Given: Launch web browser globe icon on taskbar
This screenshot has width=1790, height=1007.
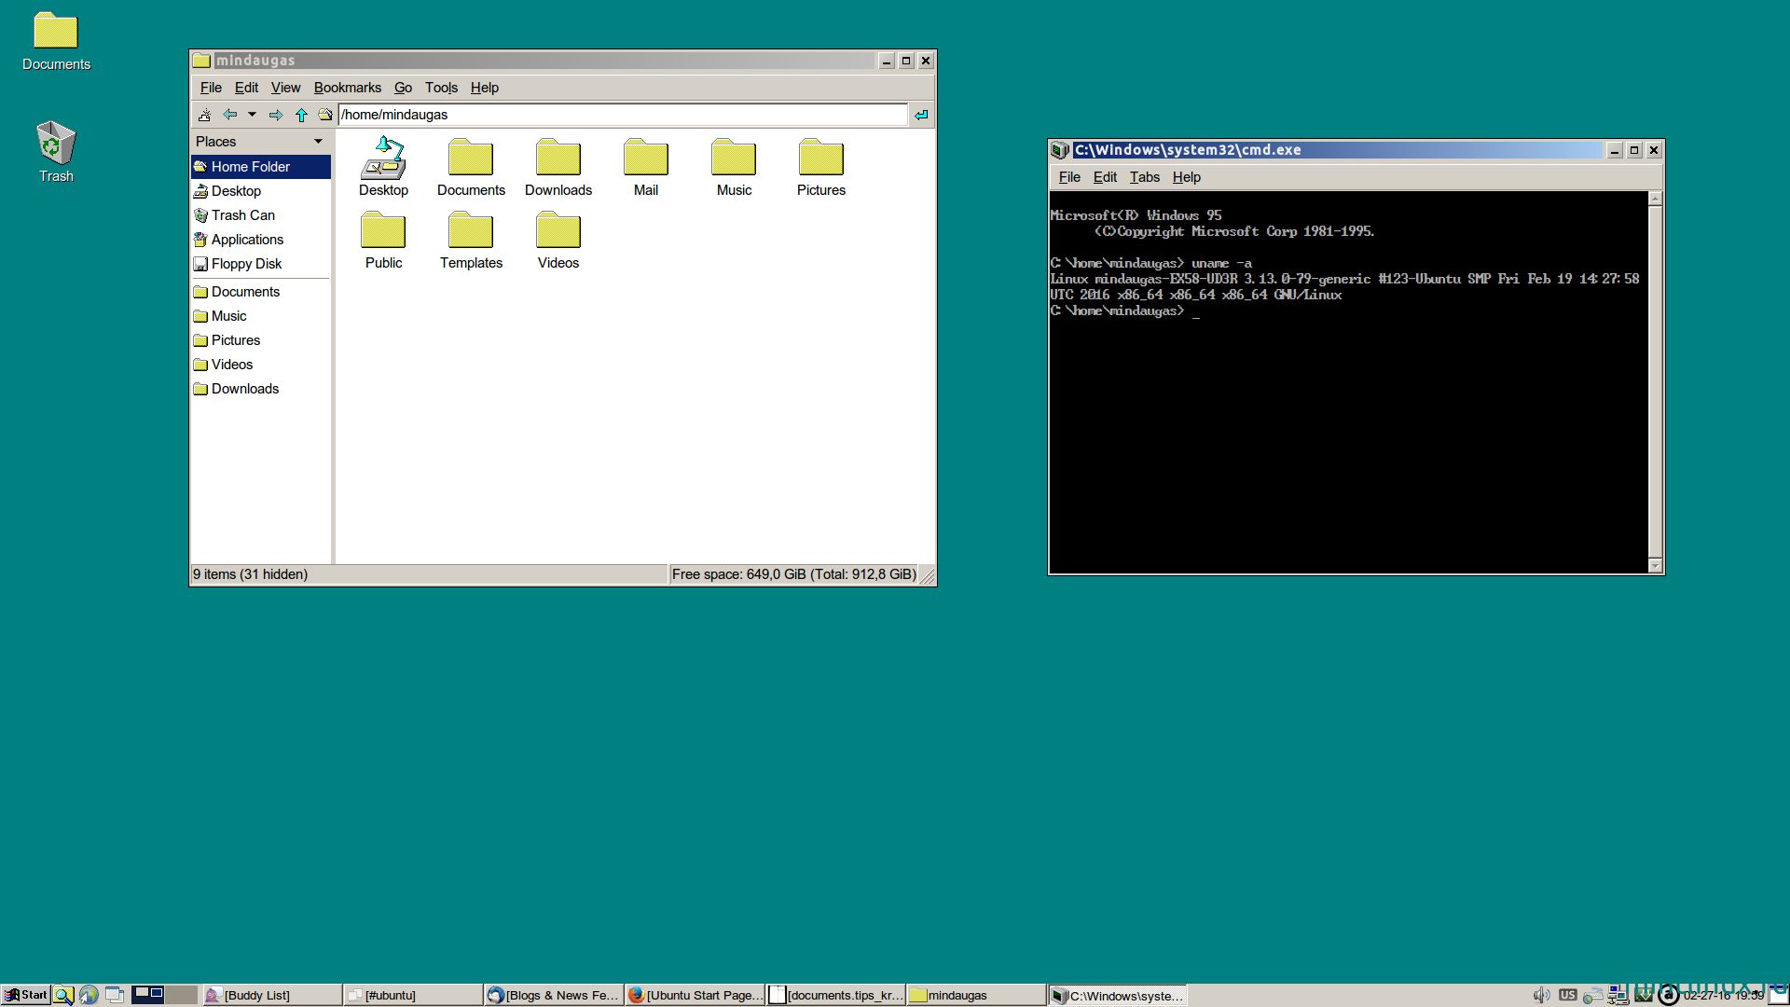Looking at the screenshot, I should click(x=89, y=995).
